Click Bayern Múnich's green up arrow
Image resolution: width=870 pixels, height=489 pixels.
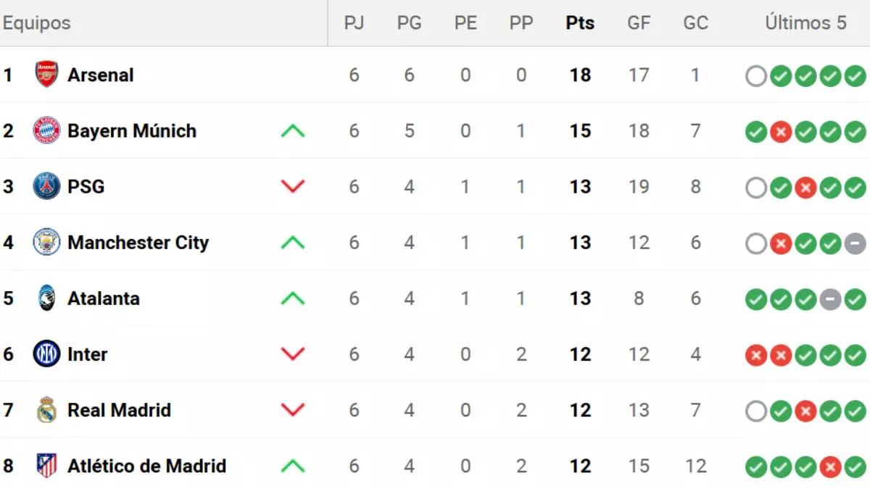(x=293, y=131)
